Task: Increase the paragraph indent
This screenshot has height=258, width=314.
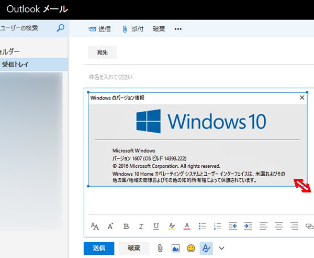Action: 248,226
